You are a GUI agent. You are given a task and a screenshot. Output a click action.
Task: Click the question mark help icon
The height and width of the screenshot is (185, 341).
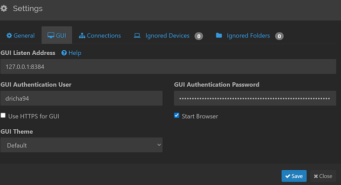click(x=64, y=53)
